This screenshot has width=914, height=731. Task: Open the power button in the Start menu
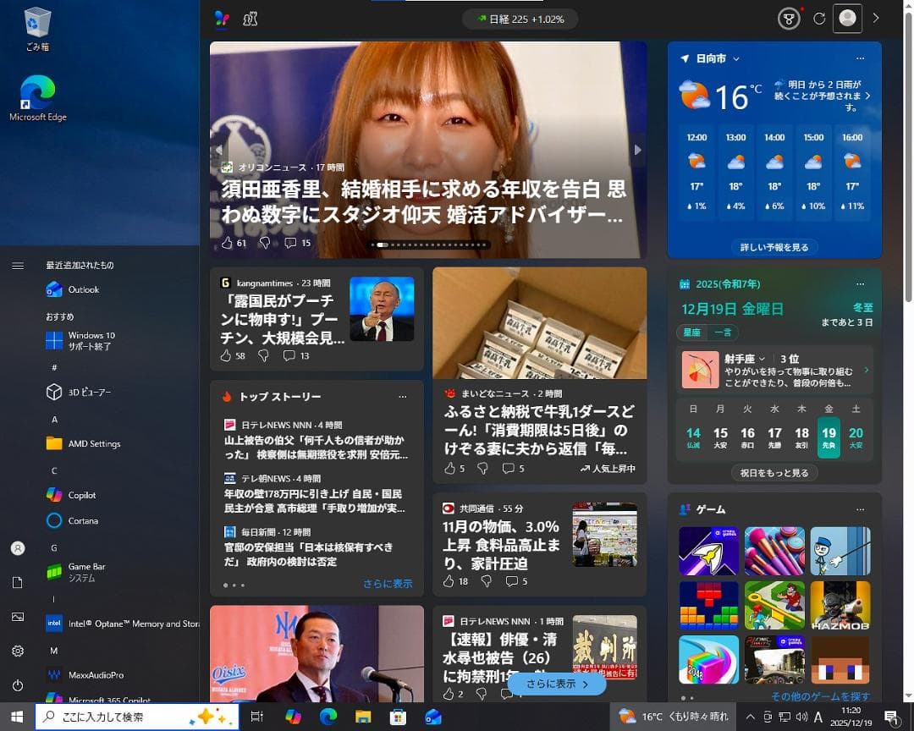coord(17,685)
